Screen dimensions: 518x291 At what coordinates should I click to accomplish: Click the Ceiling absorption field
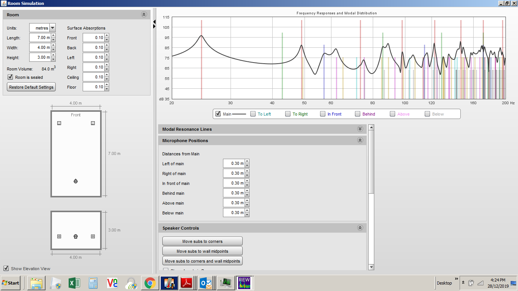point(93,77)
